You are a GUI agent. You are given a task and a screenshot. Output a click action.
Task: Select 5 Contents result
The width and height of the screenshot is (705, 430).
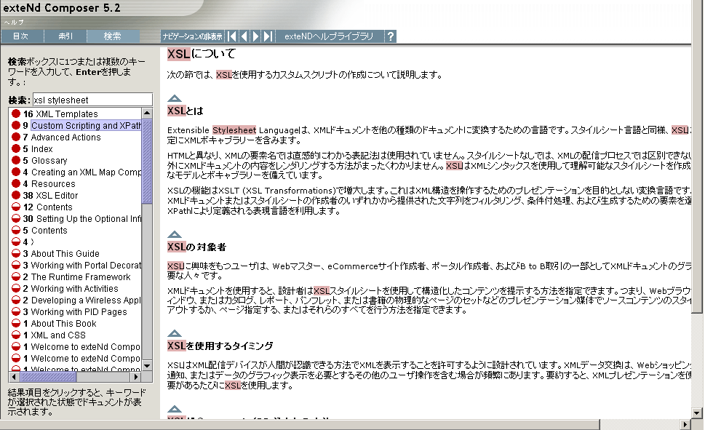pyautogui.click(x=45, y=231)
